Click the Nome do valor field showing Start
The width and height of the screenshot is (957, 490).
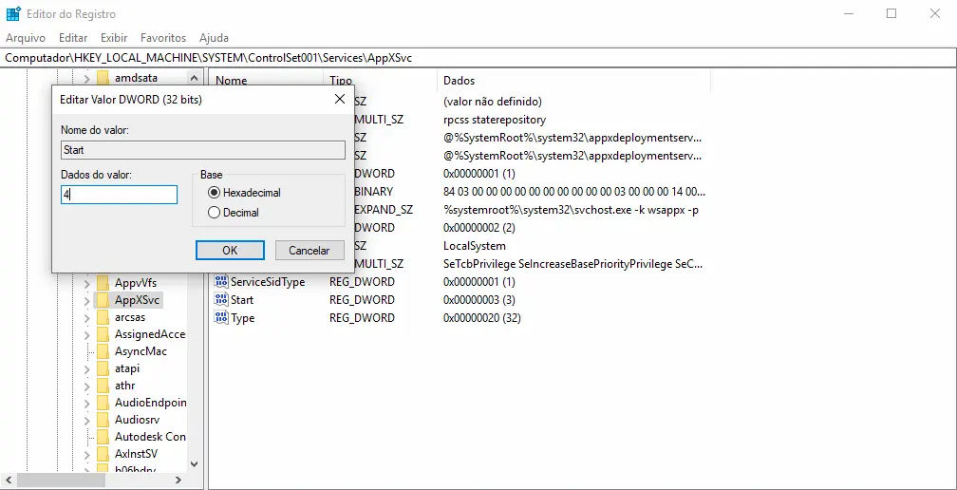point(202,150)
